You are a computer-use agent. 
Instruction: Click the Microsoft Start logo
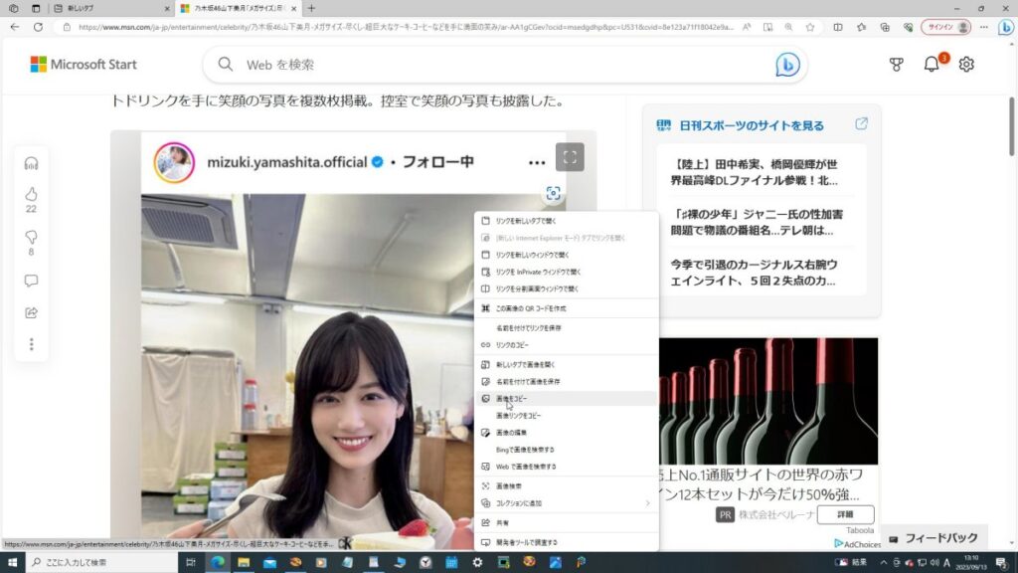[x=84, y=65]
